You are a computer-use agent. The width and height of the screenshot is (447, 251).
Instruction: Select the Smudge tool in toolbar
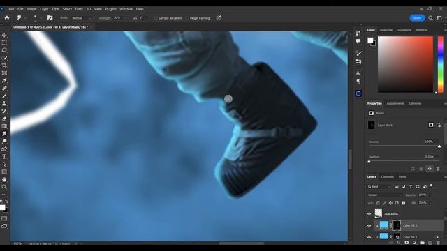[4, 134]
